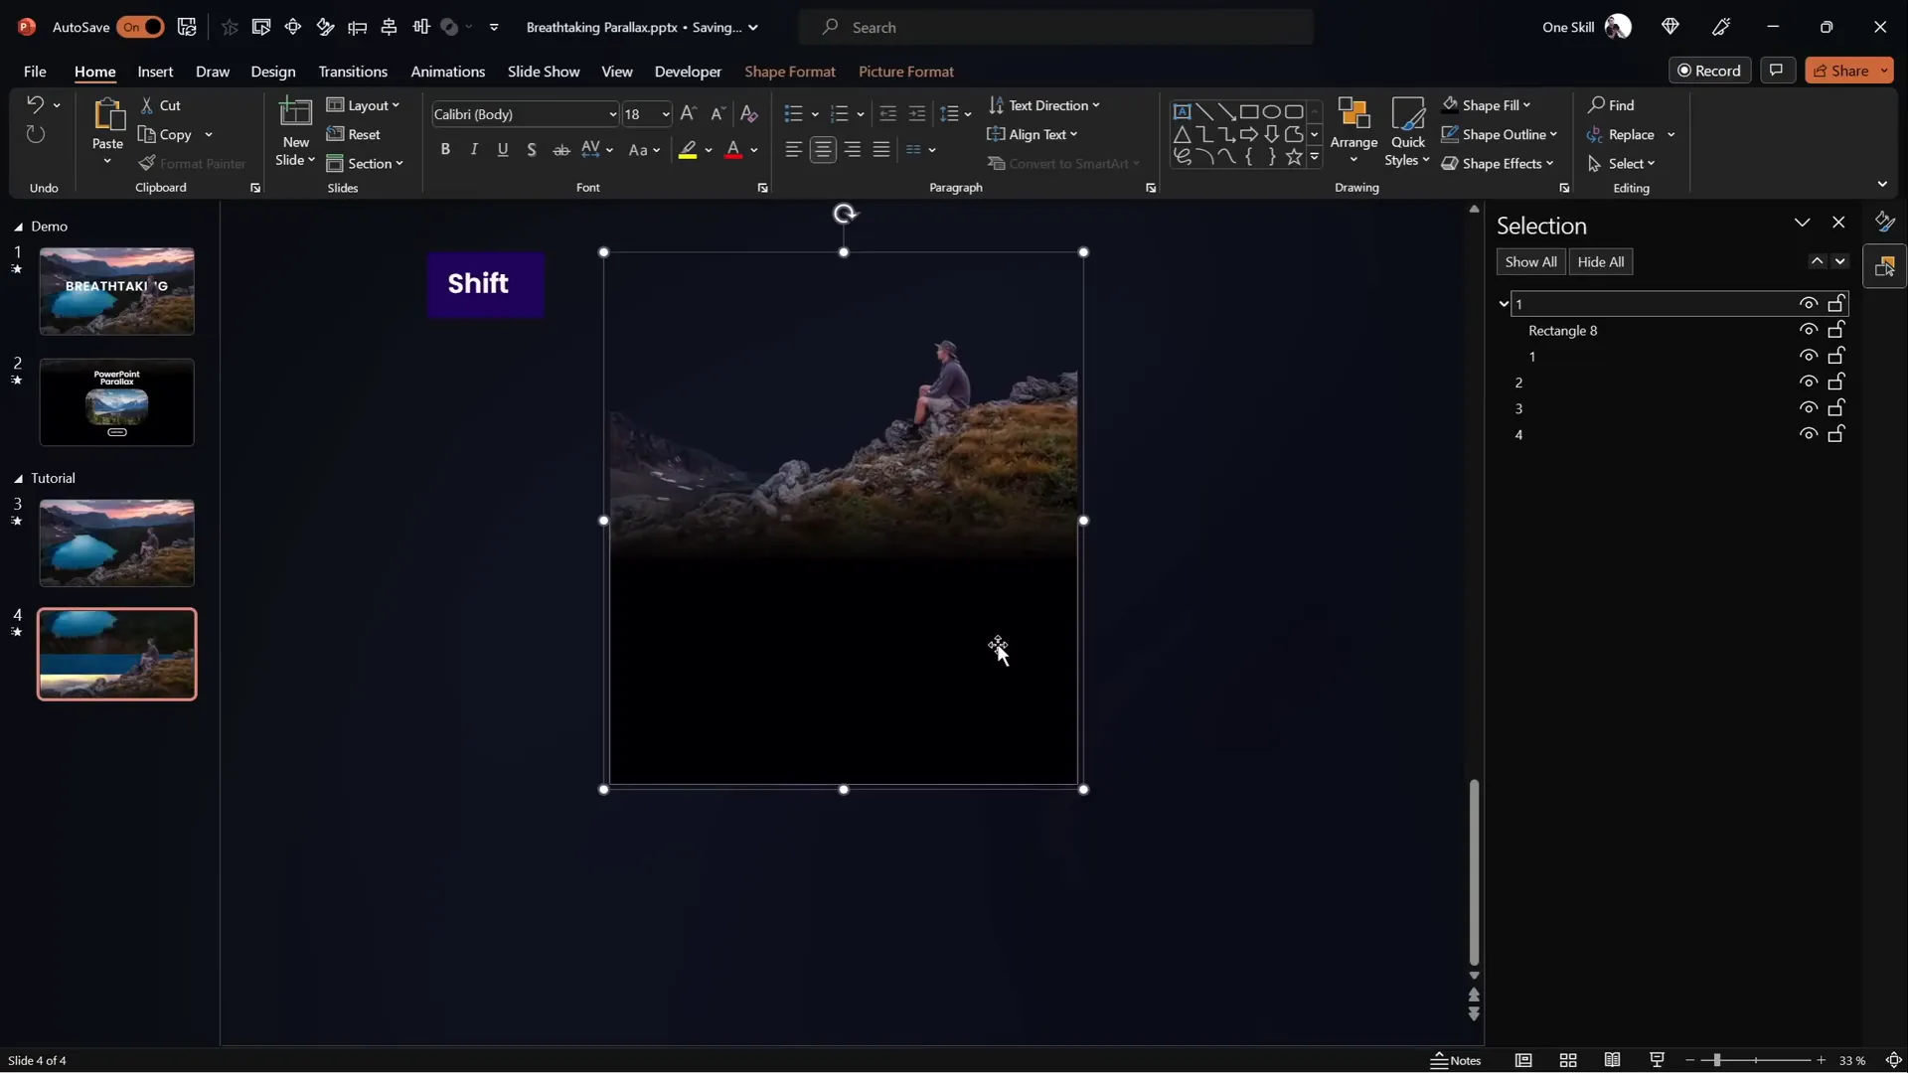Start a Record session
Image resolution: width=1908 pixels, height=1073 pixels.
1711,70
